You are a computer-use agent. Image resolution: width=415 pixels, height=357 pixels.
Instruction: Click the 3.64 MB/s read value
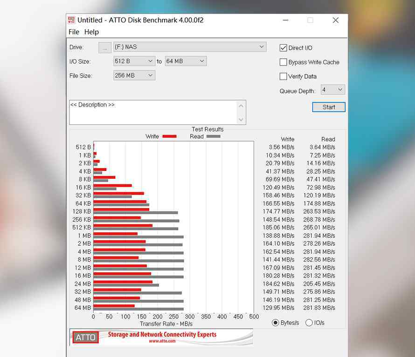(322, 147)
